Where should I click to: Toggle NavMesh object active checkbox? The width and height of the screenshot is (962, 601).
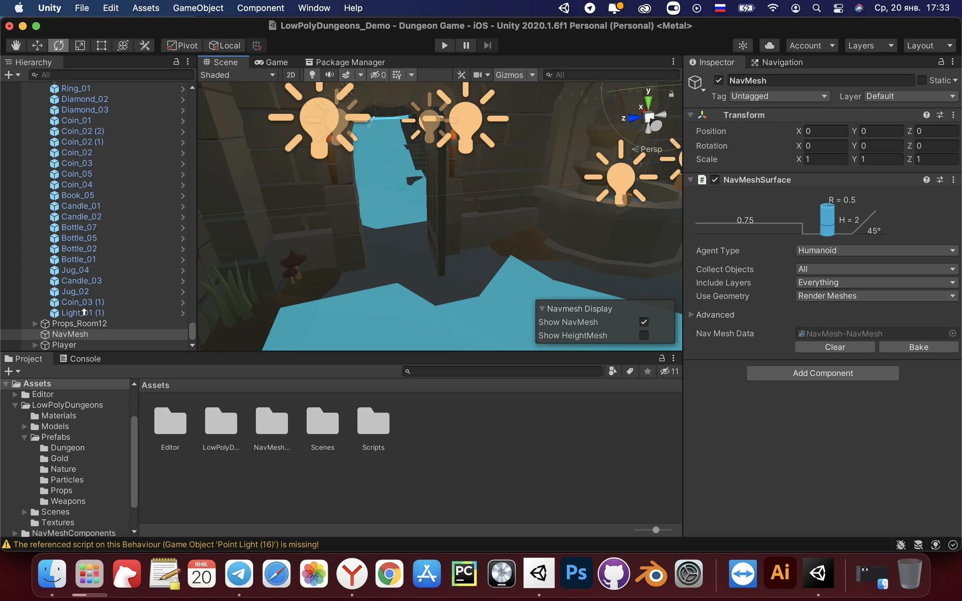pos(719,80)
